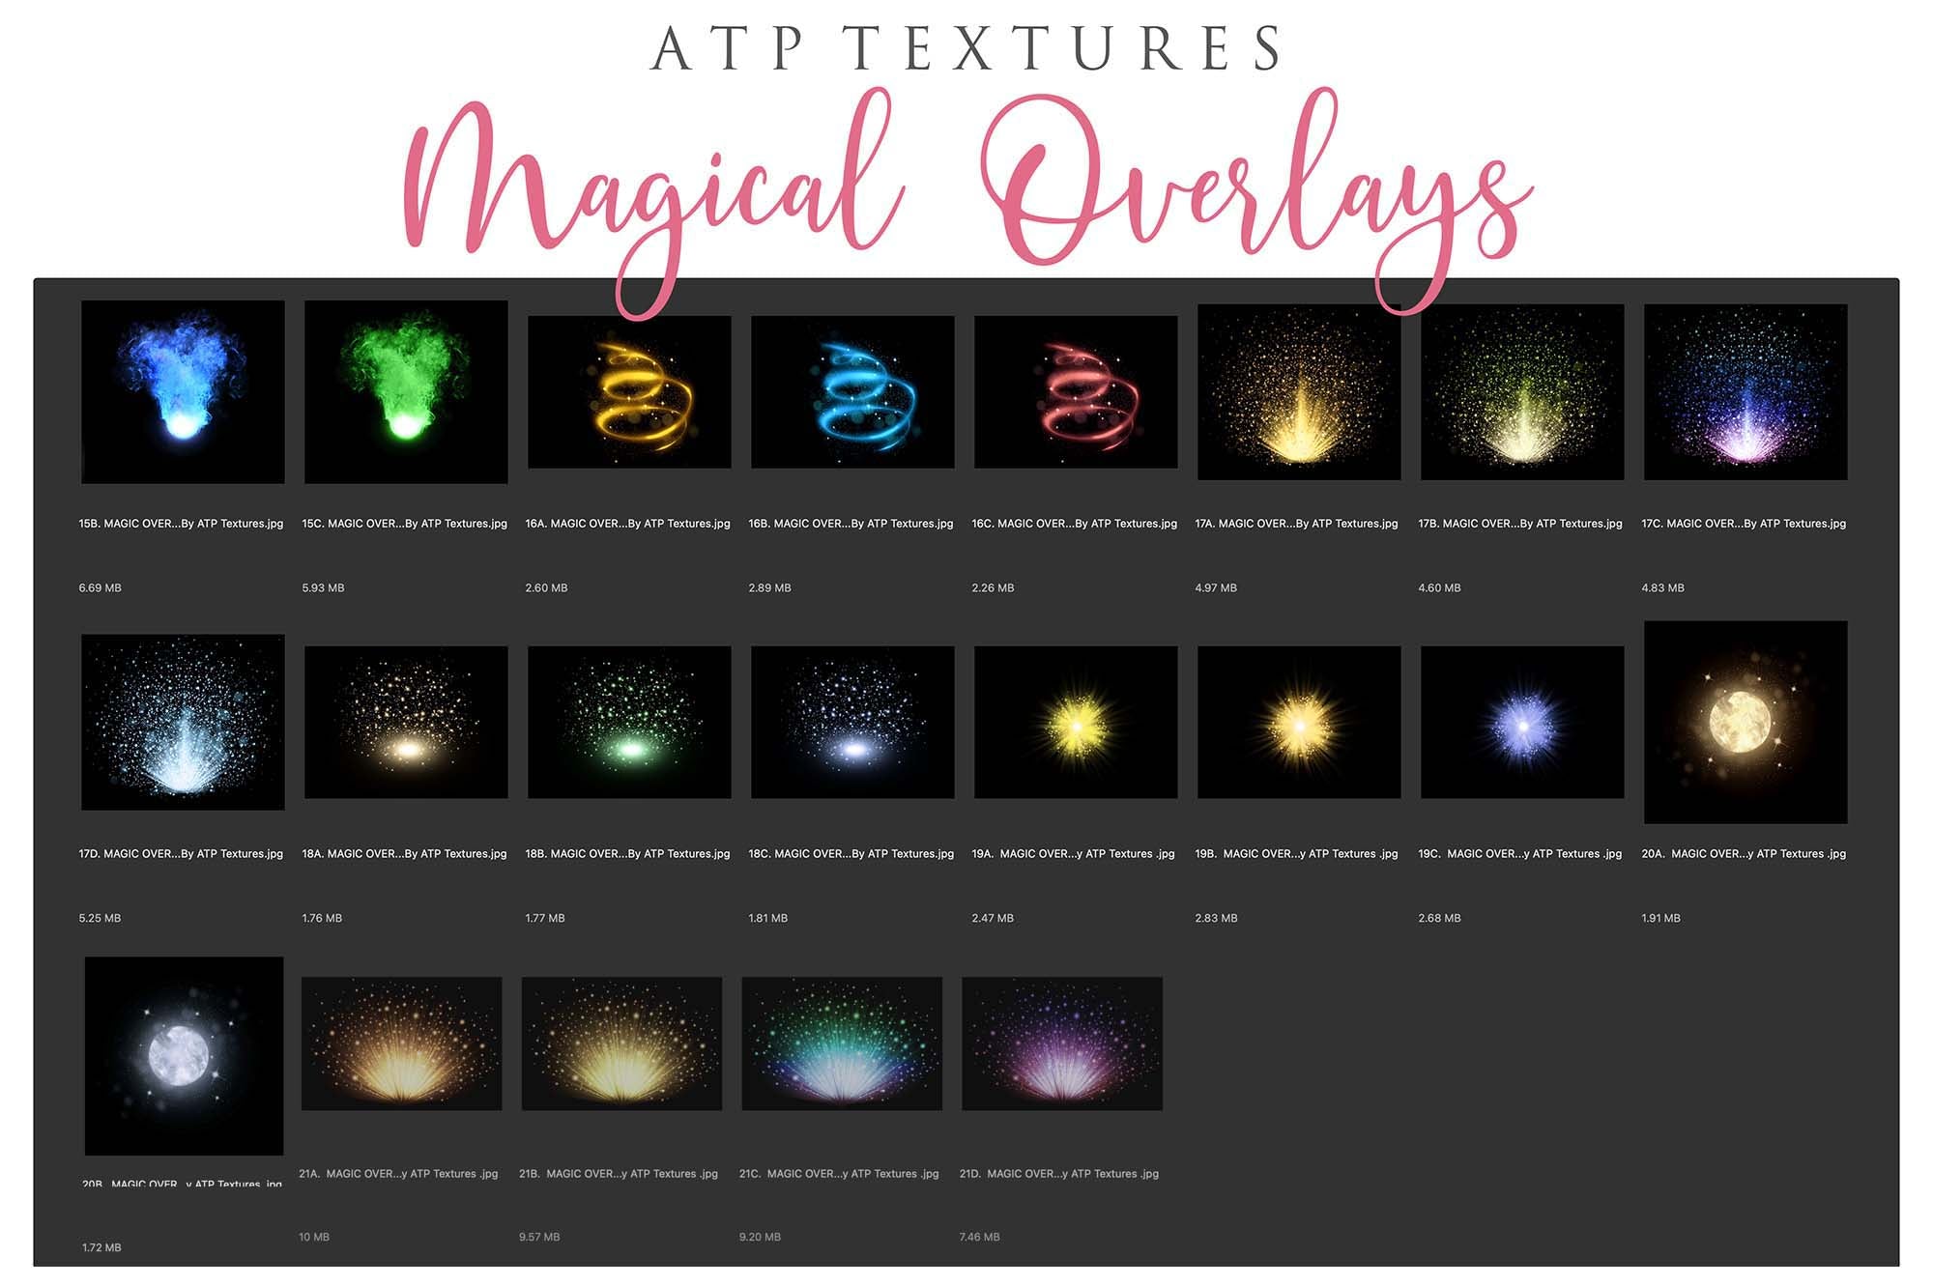Open the golden swirl 16A overlay
The width and height of the screenshot is (1933, 1286).
(629, 392)
